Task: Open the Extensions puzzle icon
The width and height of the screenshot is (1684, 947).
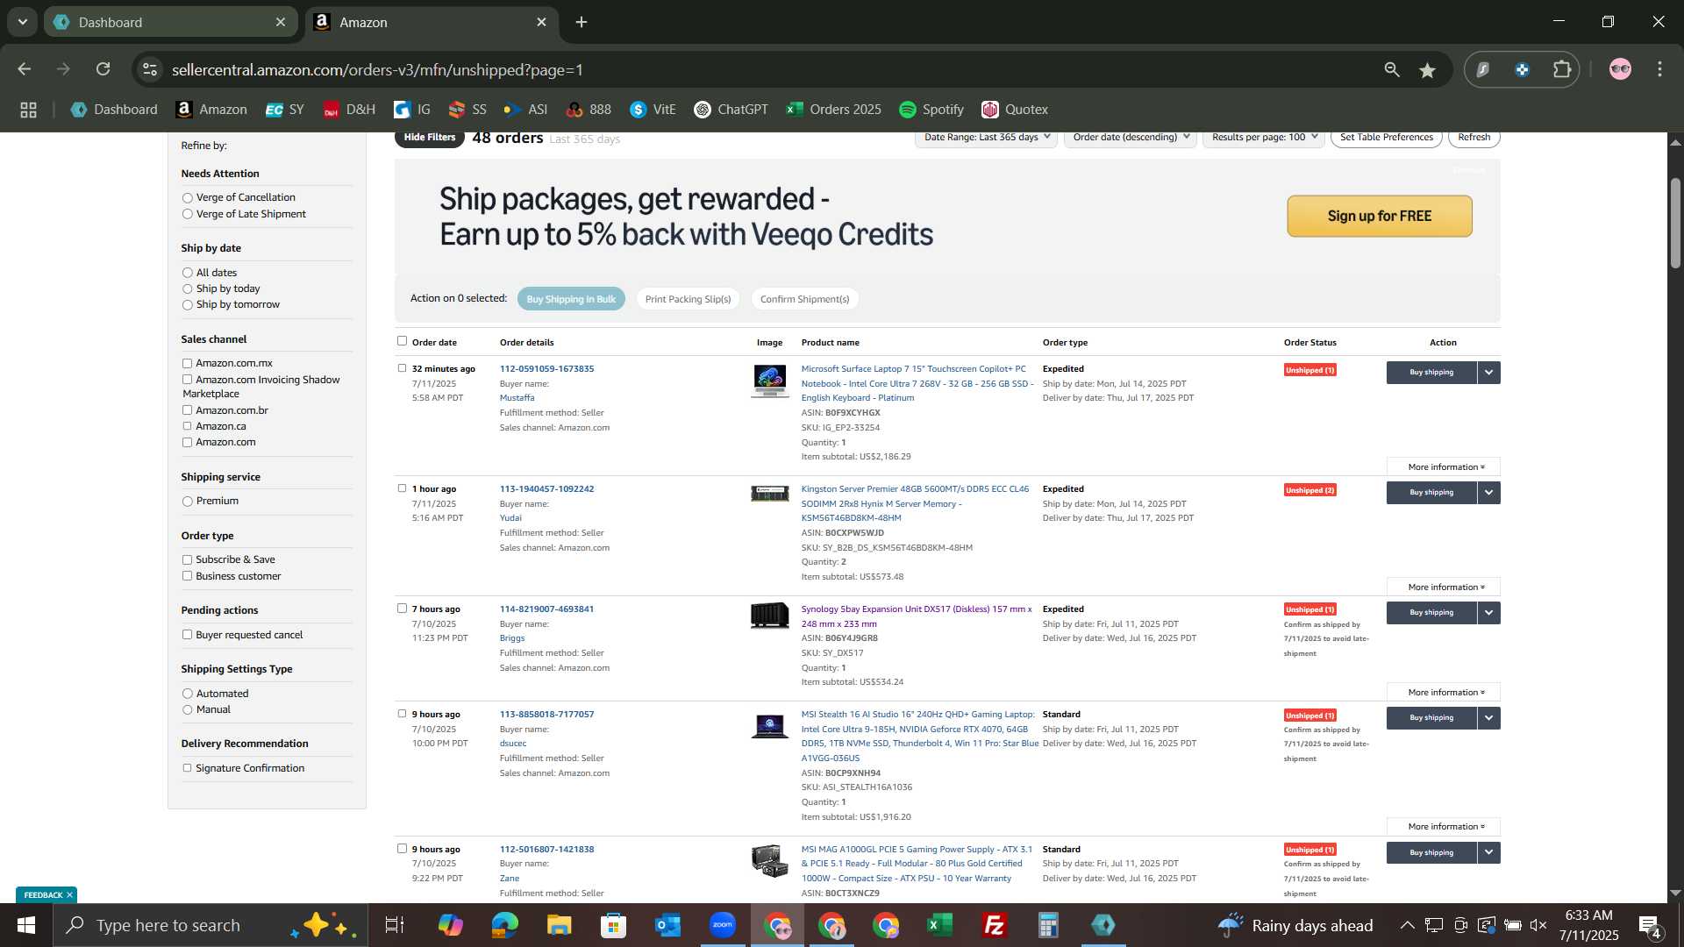Action: pos(1562,69)
